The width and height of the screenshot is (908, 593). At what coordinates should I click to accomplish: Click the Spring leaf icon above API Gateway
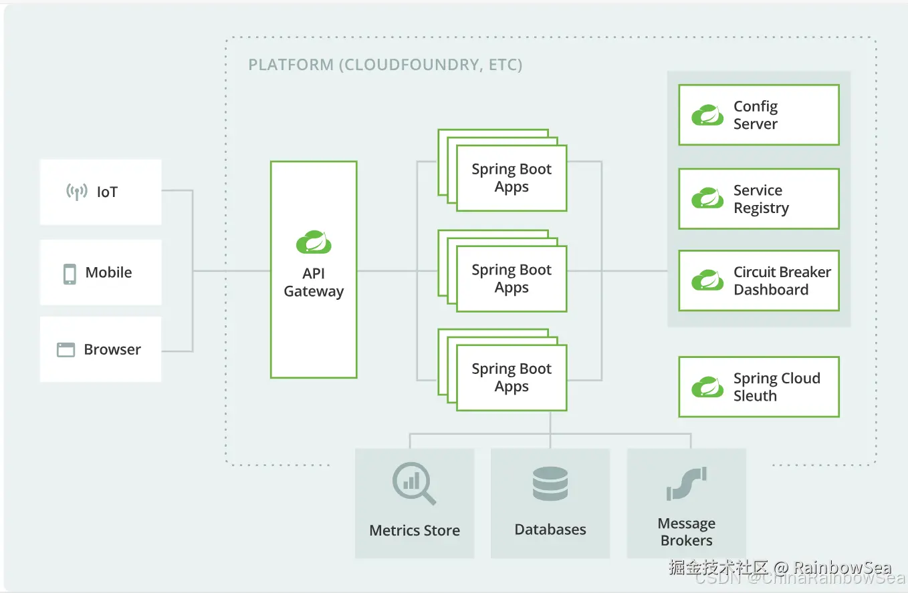pos(314,242)
